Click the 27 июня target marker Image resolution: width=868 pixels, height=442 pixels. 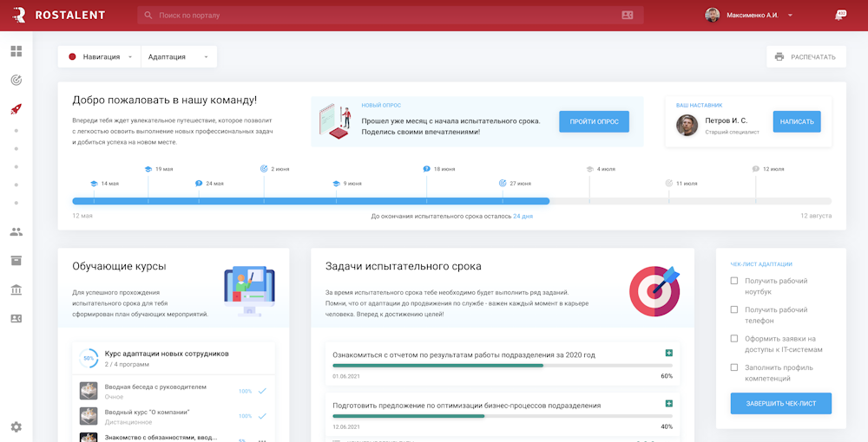tap(503, 184)
